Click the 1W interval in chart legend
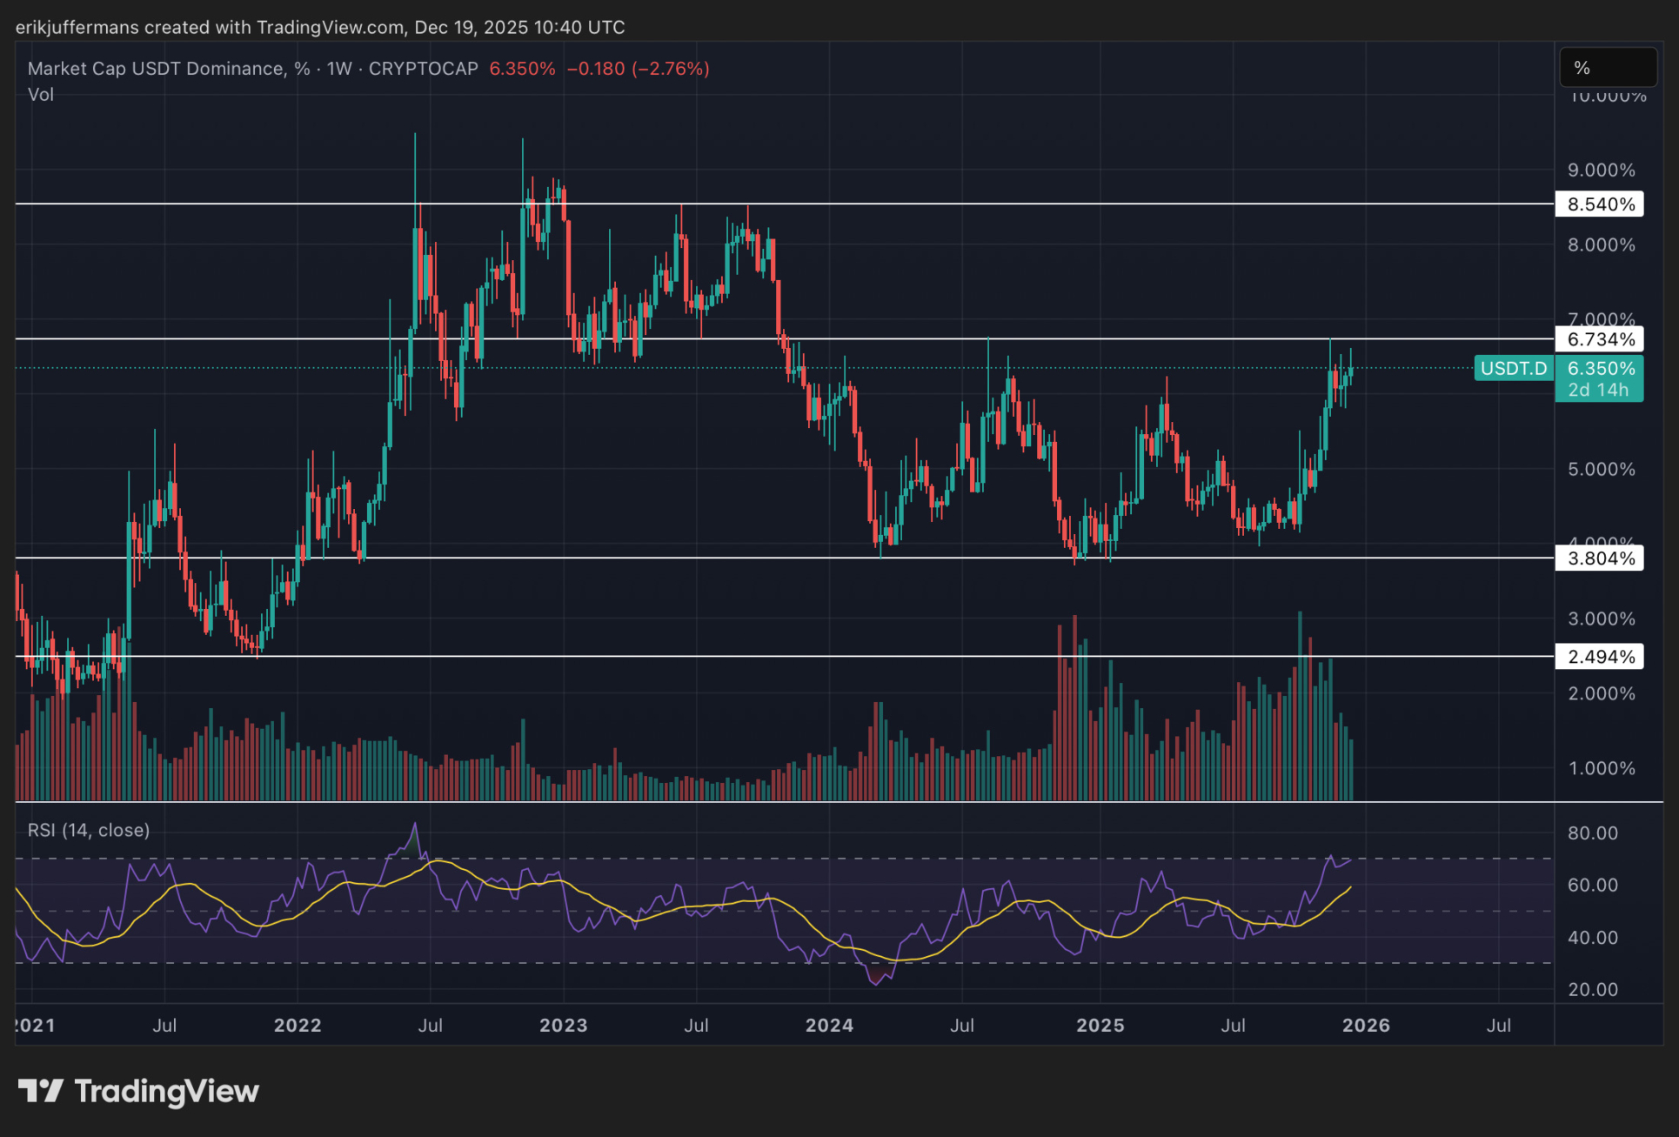Image resolution: width=1679 pixels, height=1137 pixels. (339, 69)
